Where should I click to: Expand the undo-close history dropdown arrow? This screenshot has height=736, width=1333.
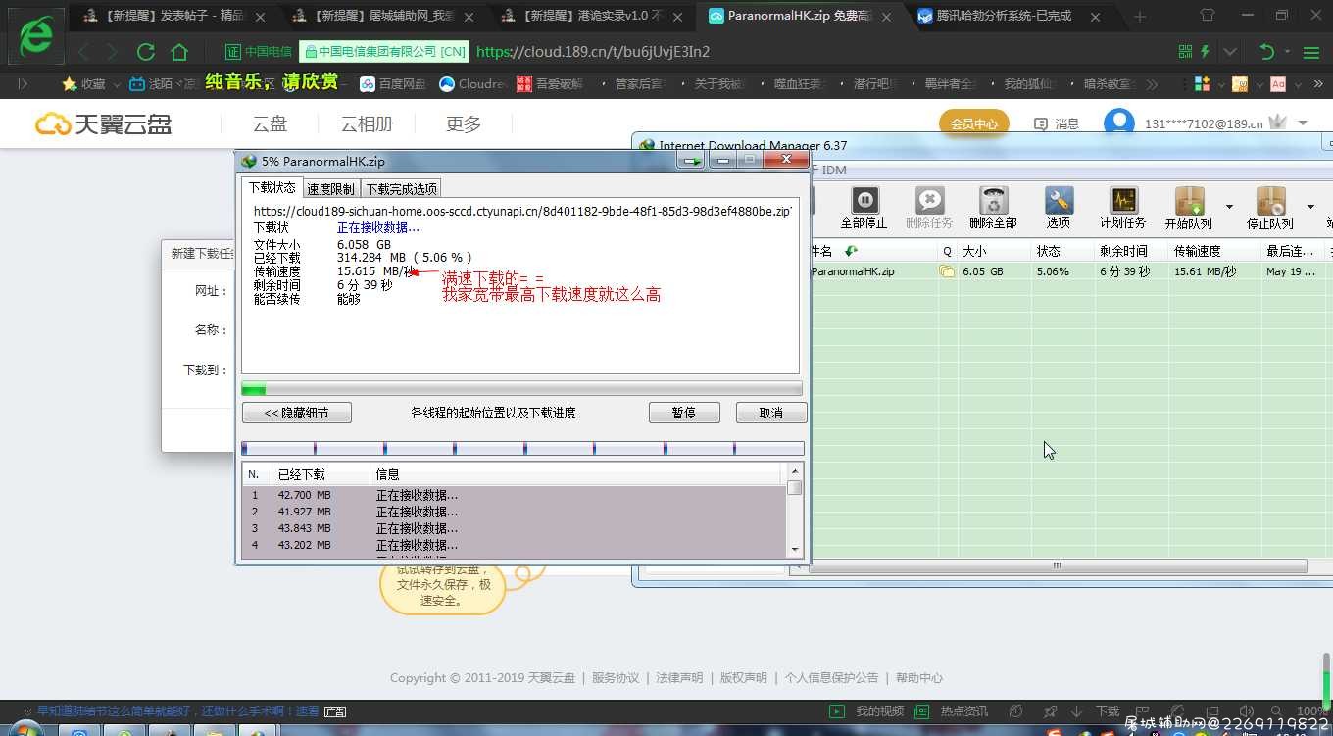(1285, 52)
